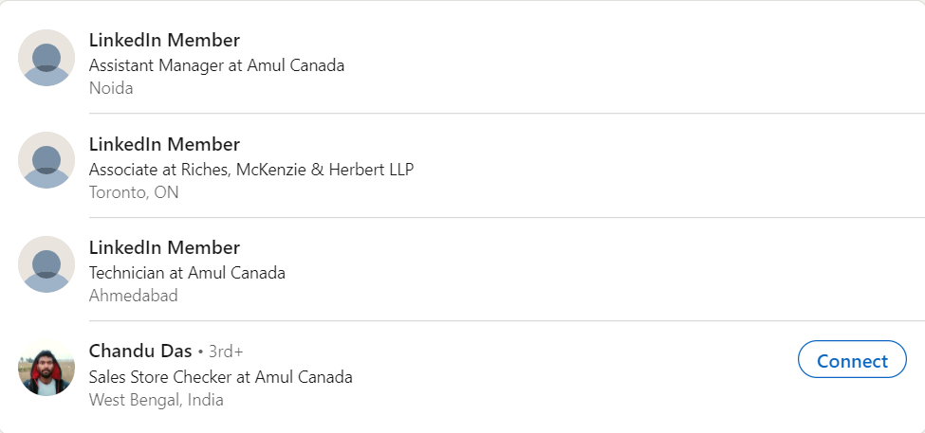Image resolution: width=925 pixels, height=433 pixels.
Task: Click the 3rd+ connection degree badge
Action: pyautogui.click(x=226, y=352)
